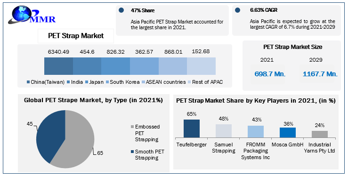Click the MMR globe logo
The width and height of the screenshot is (348, 177).
(x=32, y=15)
